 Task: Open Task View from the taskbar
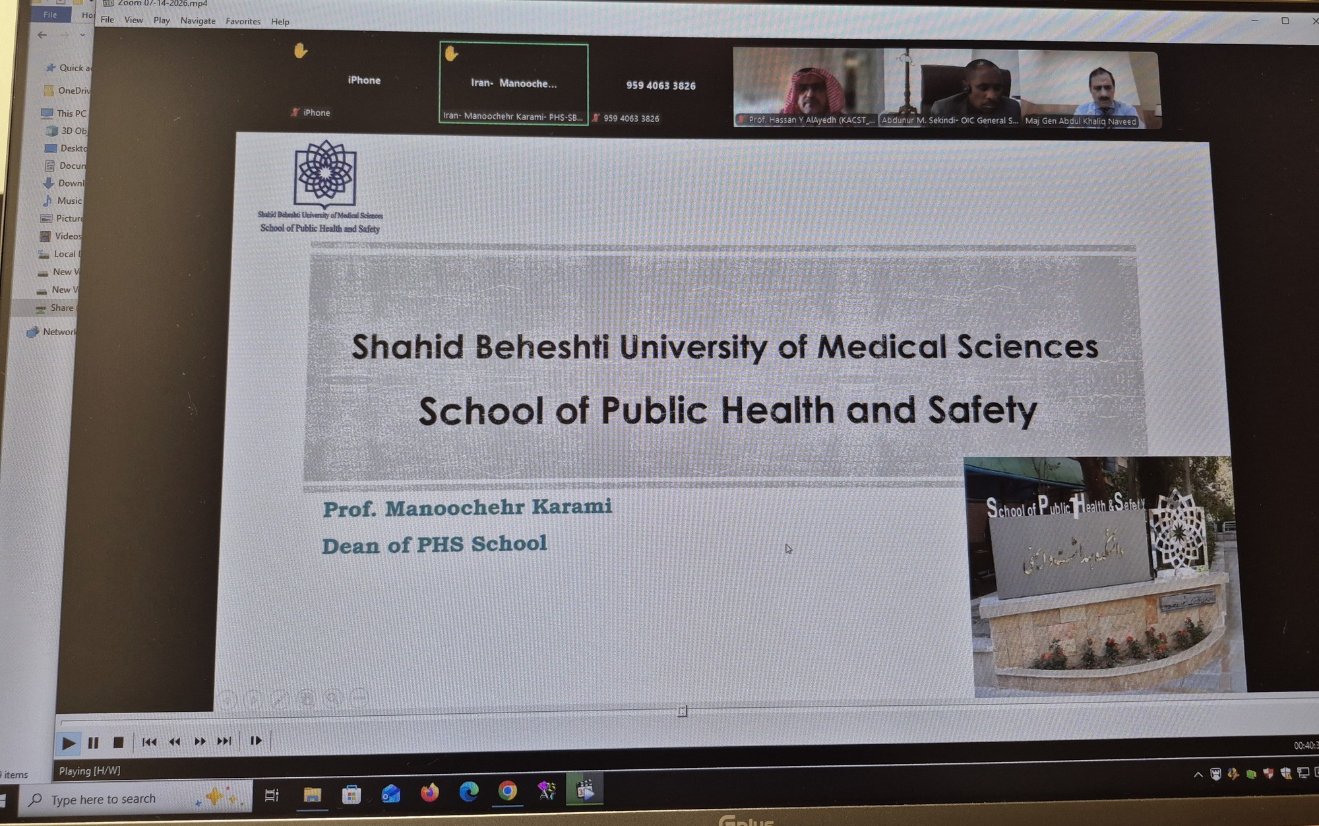(x=272, y=795)
